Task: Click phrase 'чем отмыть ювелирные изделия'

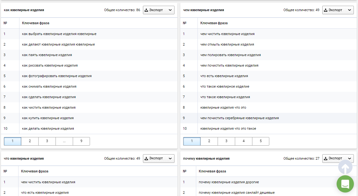Action: point(227,44)
